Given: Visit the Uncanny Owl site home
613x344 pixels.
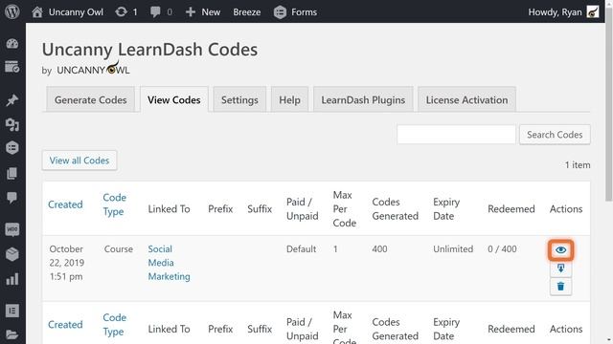Looking at the screenshot, I should pyautogui.click(x=68, y=12).
